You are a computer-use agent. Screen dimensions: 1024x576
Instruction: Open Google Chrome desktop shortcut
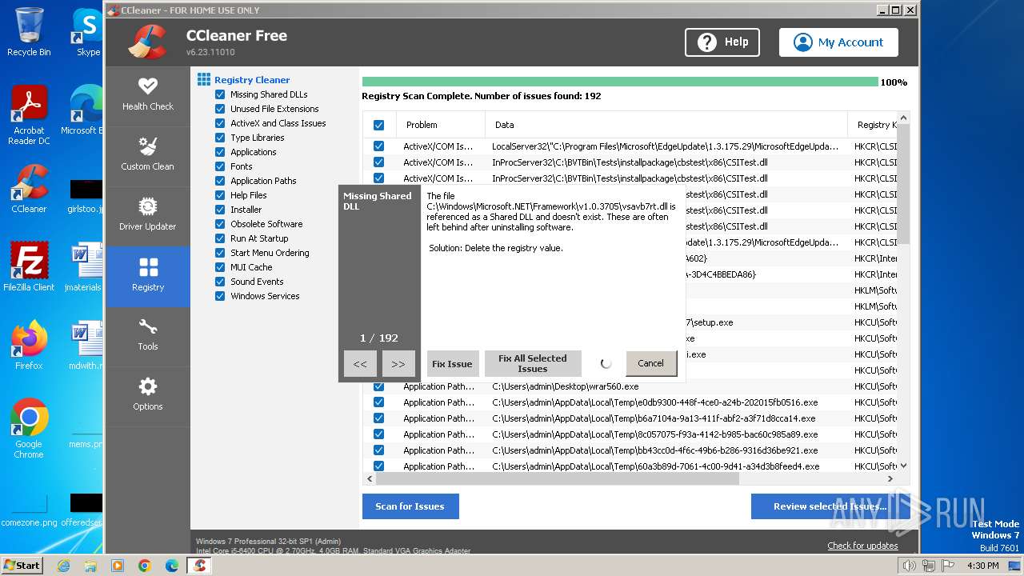point(29,429)
